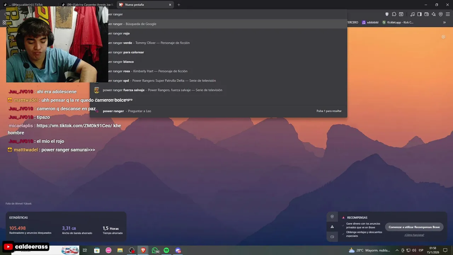Open the clock showing 01:58
Image resolution: width=453 pixels, height=255 pixels.
(433, 250)
